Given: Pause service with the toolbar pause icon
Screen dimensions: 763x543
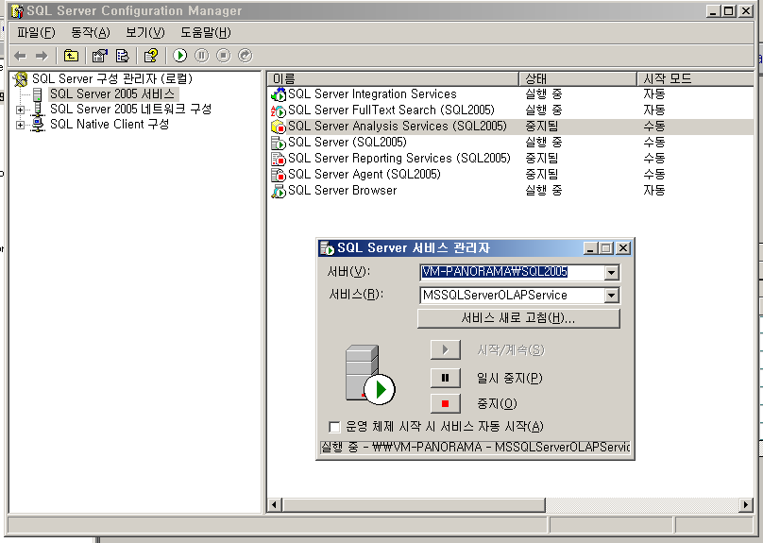Looking at the screenshot, I should click(x=201, y=56).
